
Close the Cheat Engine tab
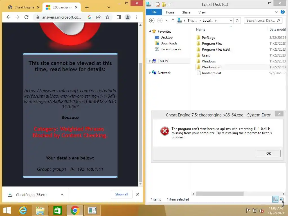pos(38,7)
